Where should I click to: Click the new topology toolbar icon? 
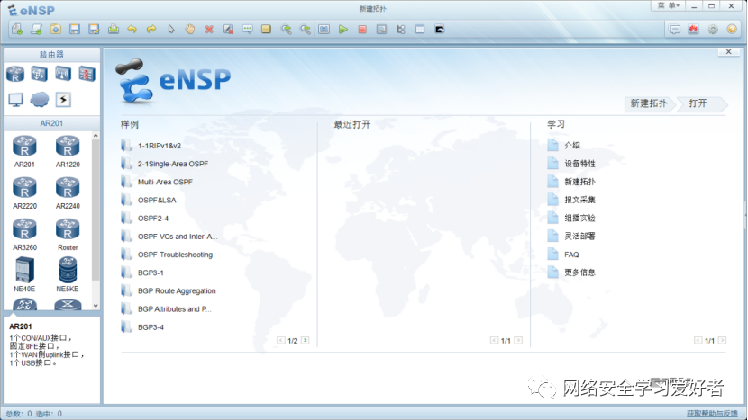[17, 30]
